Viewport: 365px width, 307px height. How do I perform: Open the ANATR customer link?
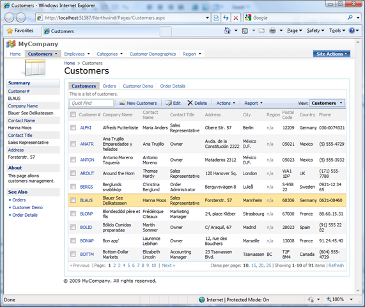coord(87,144)
